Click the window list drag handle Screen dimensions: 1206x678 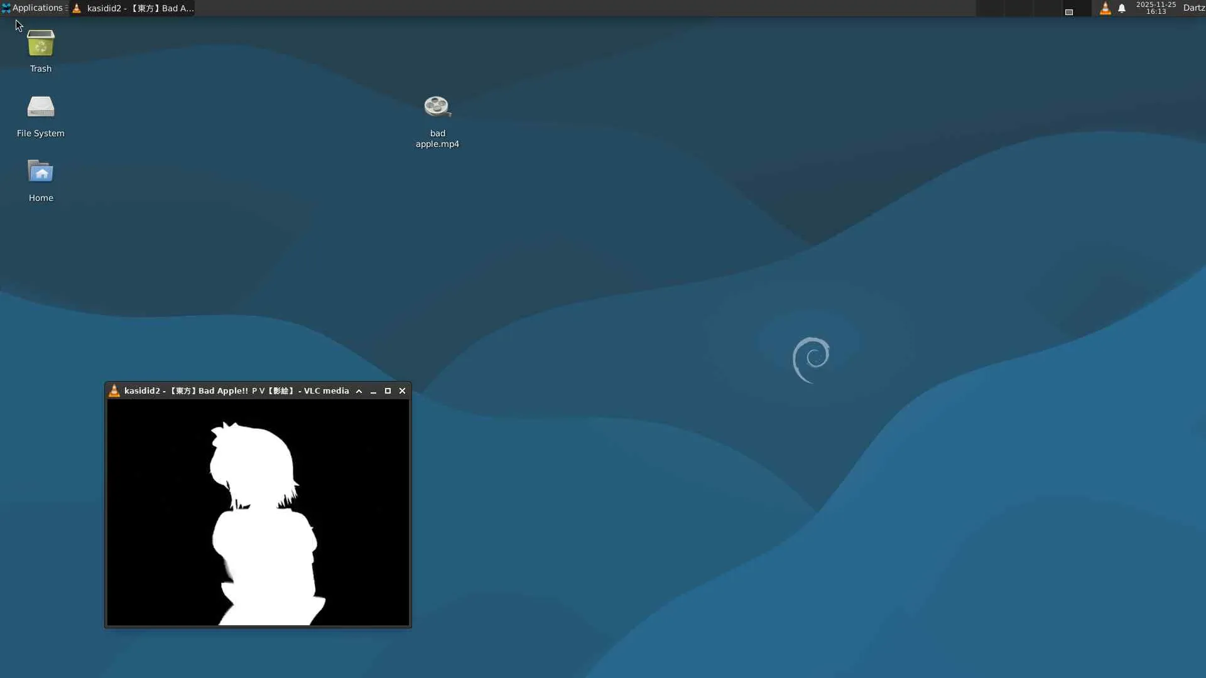coord(67,8)
